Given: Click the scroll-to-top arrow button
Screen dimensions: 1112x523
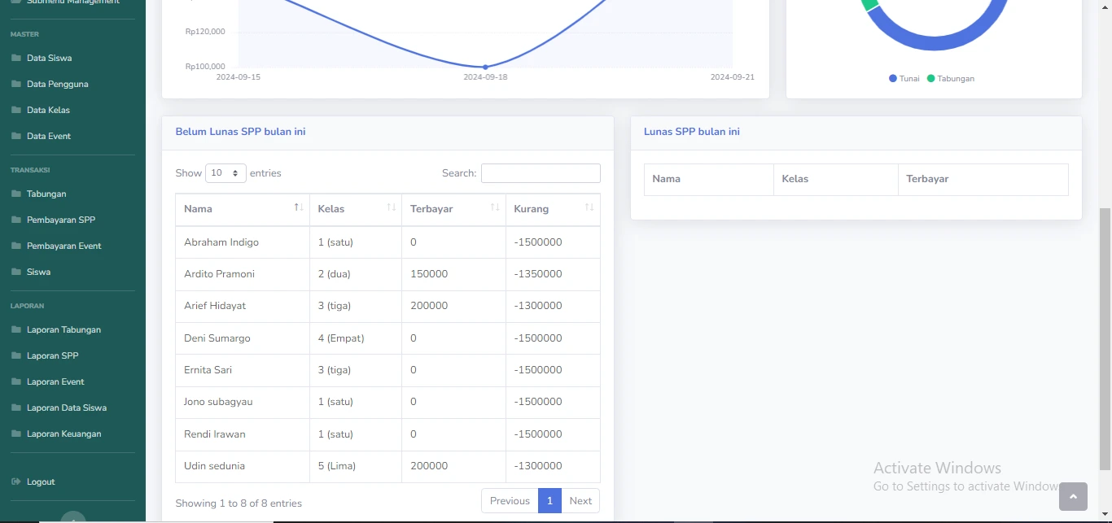Looking at the screenshot, I should click(x=1073, y=496).
